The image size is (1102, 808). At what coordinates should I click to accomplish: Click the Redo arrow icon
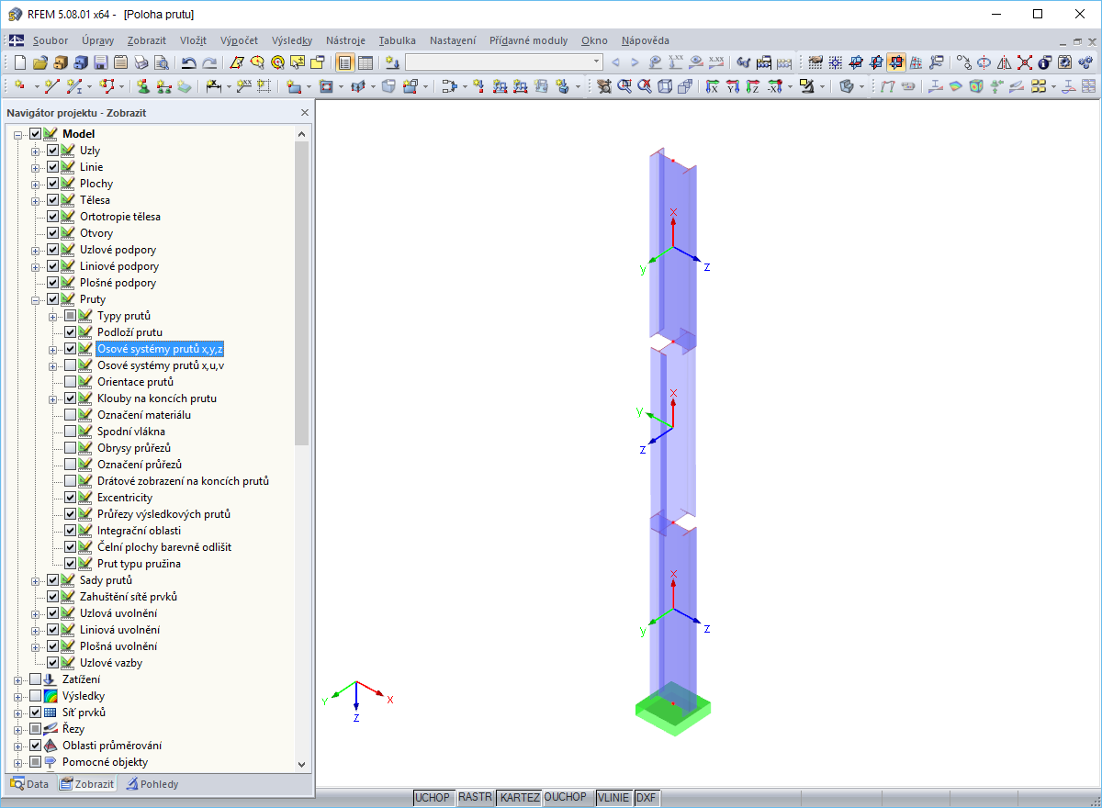pyautogui.click(x=209, y=62)
